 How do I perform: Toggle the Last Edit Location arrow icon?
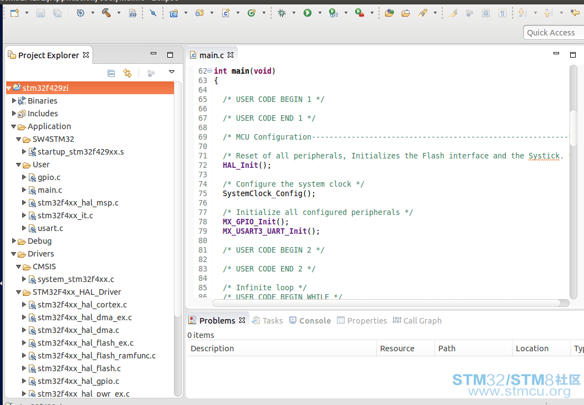tap(577, 12)
